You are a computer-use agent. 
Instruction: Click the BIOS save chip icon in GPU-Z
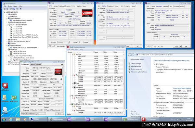[61, 79]
